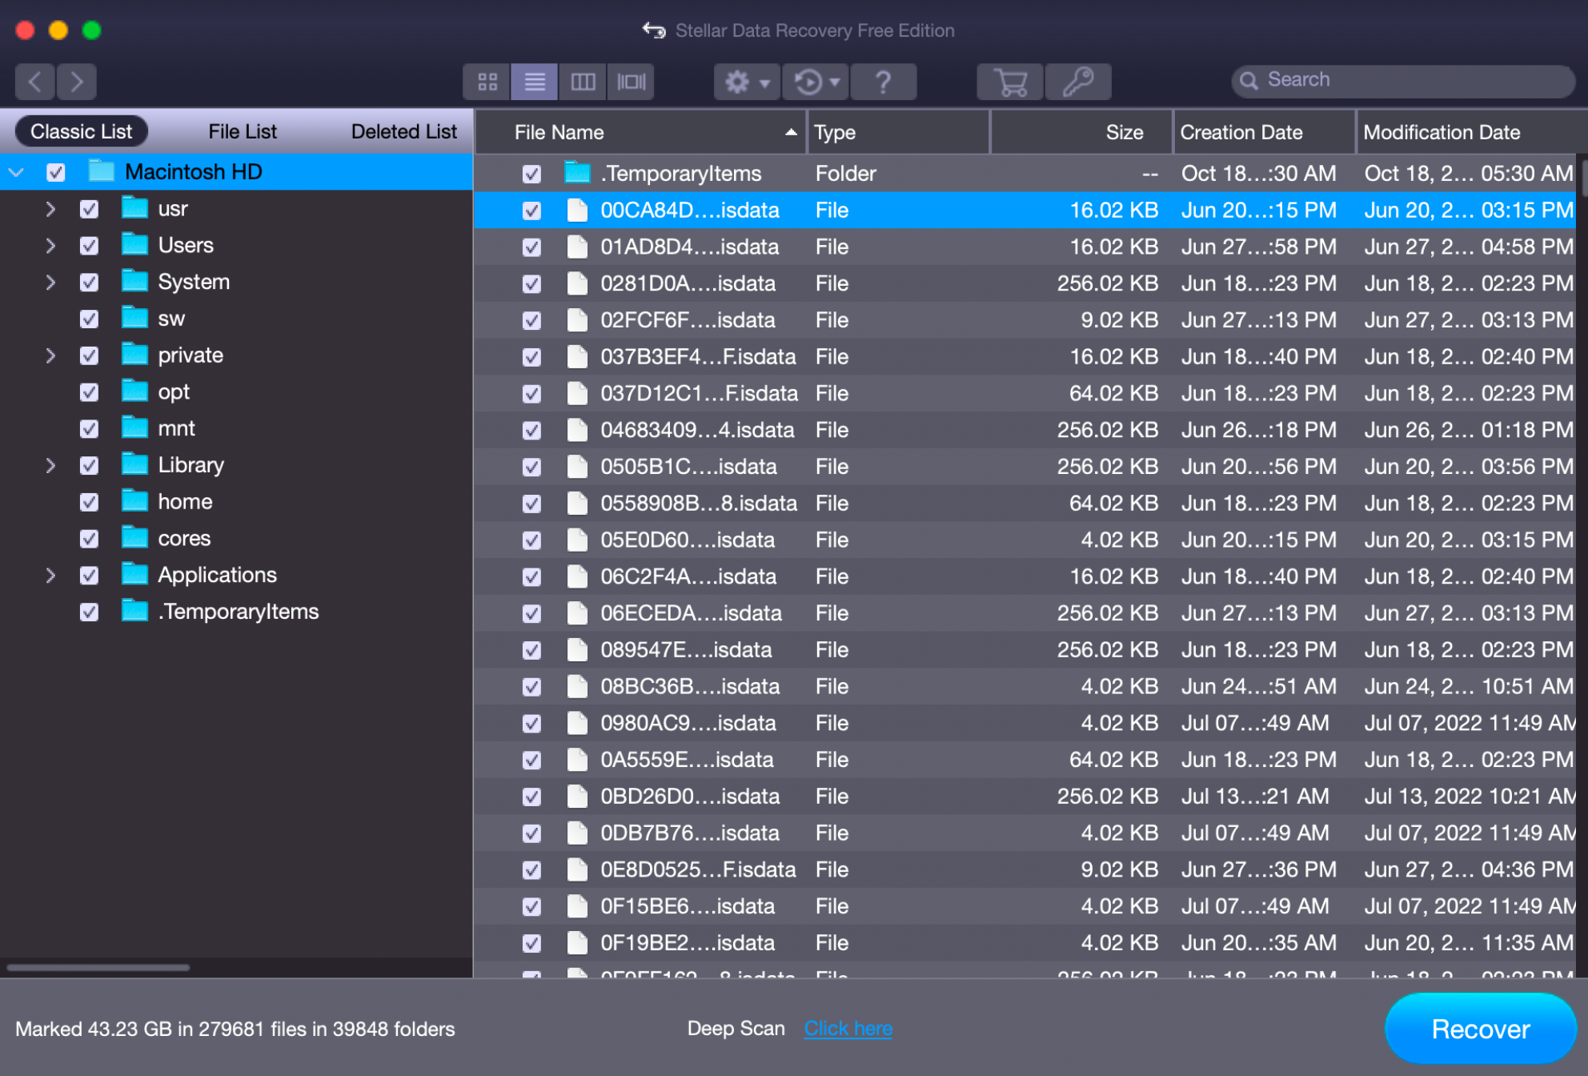
Task: Click the System folder icon in tree
Action: [134, 282]
